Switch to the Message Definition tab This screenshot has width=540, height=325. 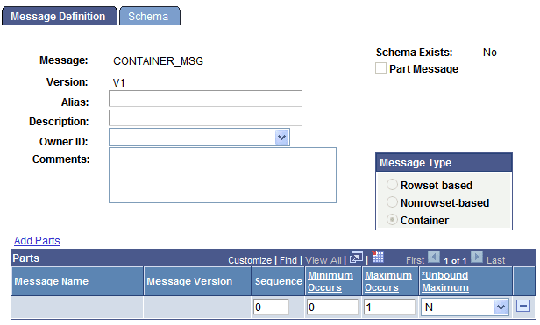click(59, 16)
